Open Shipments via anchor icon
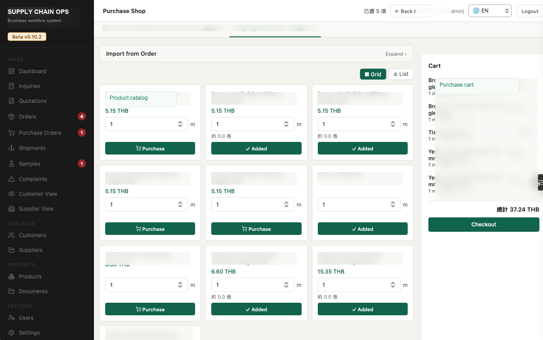The height and width of the screenshot is (340, 543). tap(11, 148)
